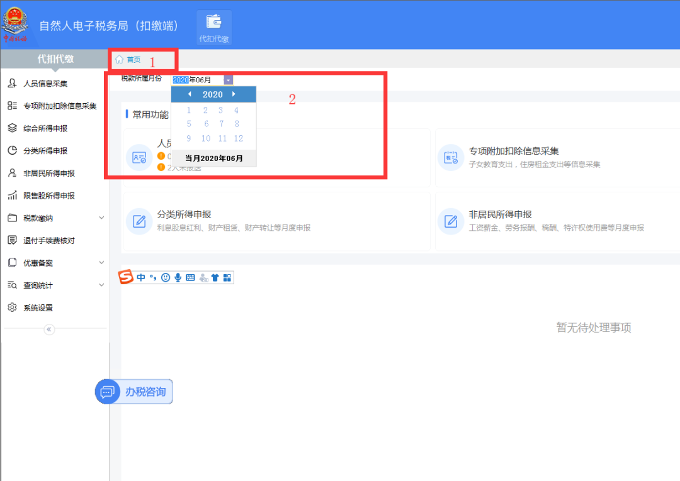
Task: Click the 当月2020年06月 button
Action: point(213,158)
